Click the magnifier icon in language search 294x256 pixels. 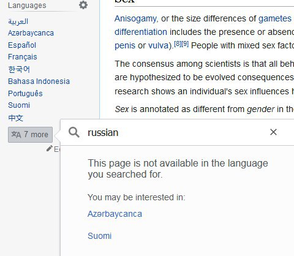[x=74, y=132]
